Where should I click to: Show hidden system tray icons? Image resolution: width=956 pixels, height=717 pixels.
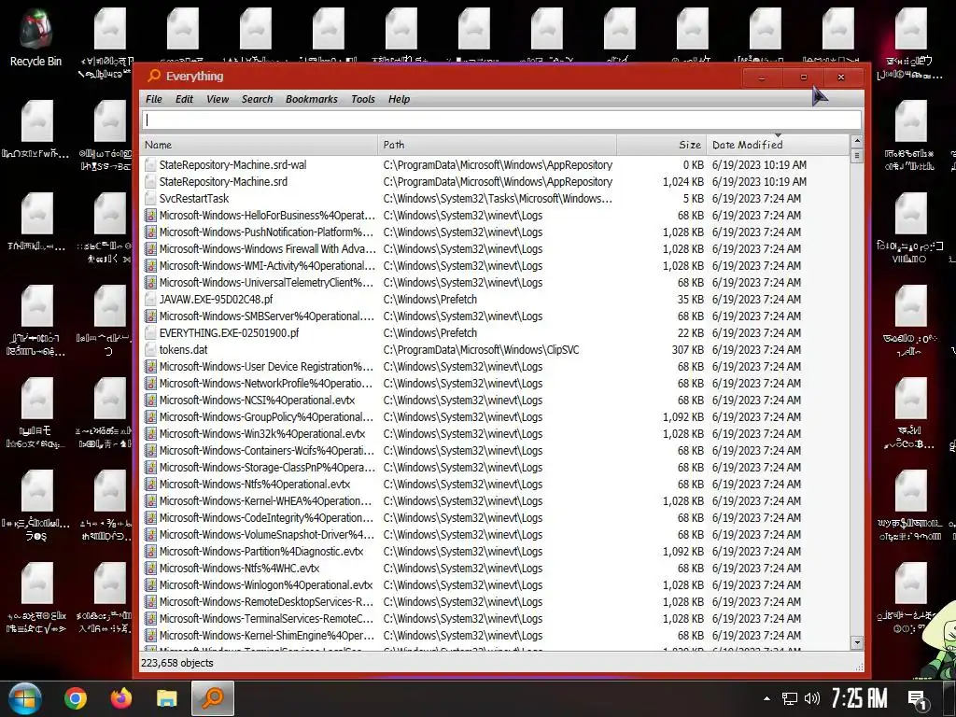pos(767,698)
